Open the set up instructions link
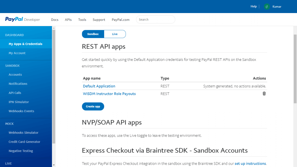The image size is (297, 167). point(250,163)
